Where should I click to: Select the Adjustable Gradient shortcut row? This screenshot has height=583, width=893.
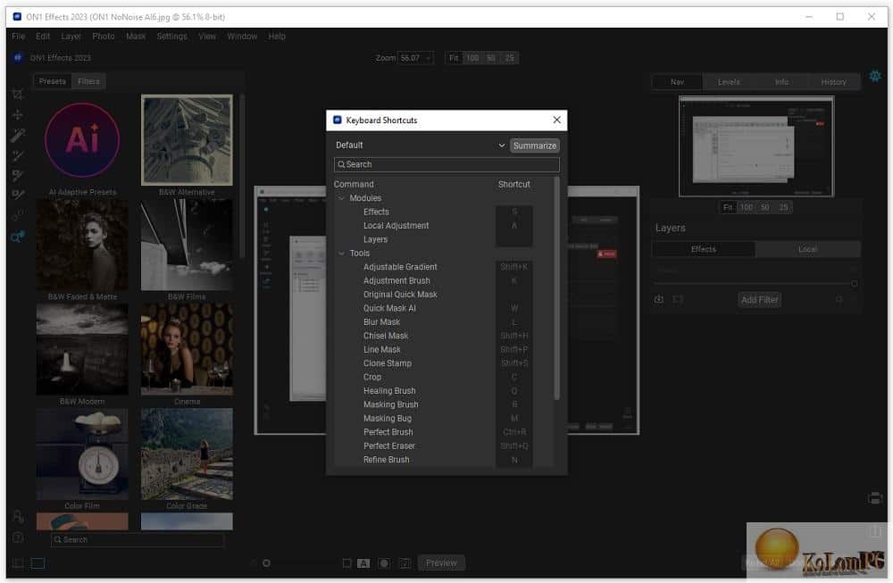click(x=442, y=267)
